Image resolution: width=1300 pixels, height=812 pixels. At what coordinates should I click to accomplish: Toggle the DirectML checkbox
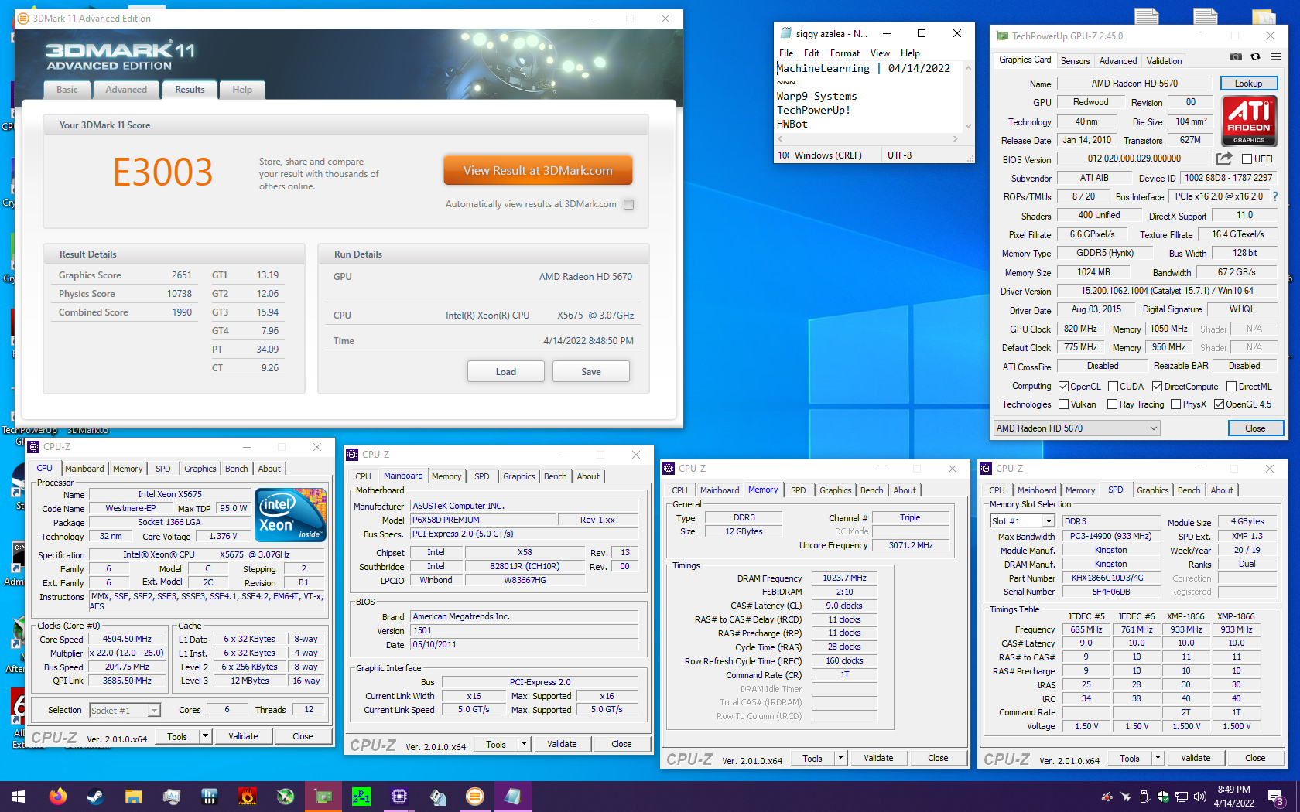pos(1231,387)
